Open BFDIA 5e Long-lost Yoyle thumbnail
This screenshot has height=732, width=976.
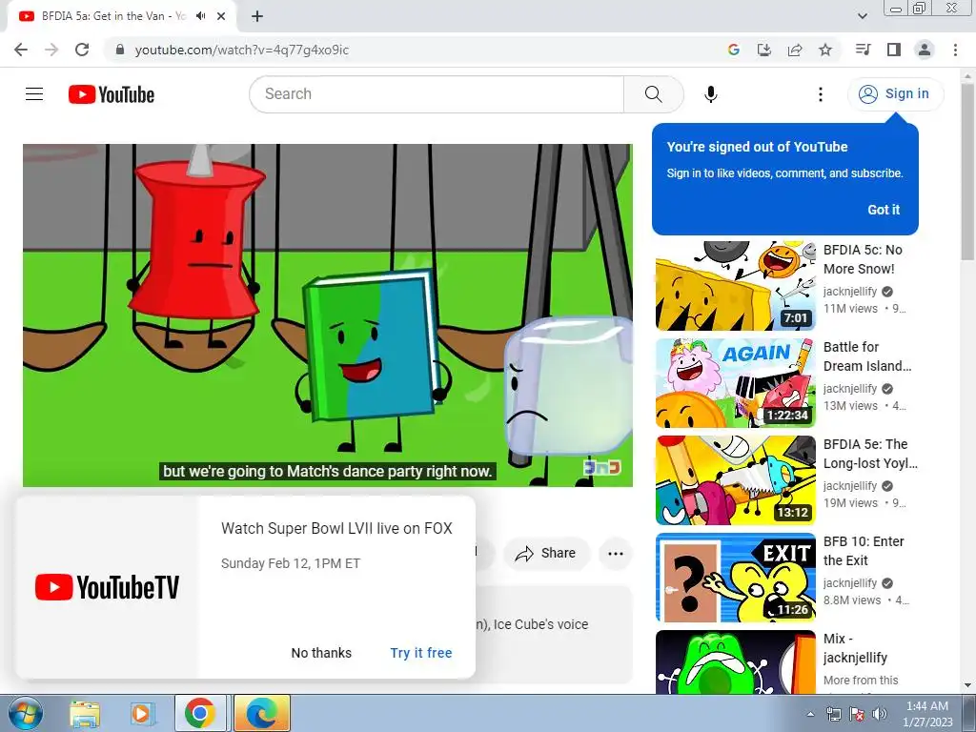pyautogui.click(x=735, y=480)
